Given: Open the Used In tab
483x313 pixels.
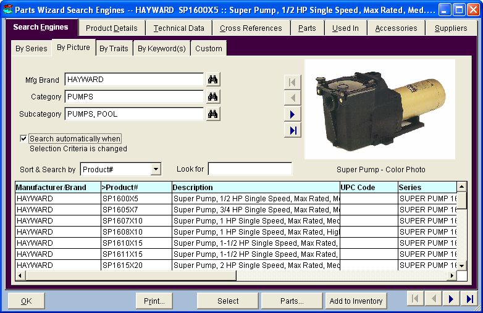Looking at the screenshot, I should (345, 28).
